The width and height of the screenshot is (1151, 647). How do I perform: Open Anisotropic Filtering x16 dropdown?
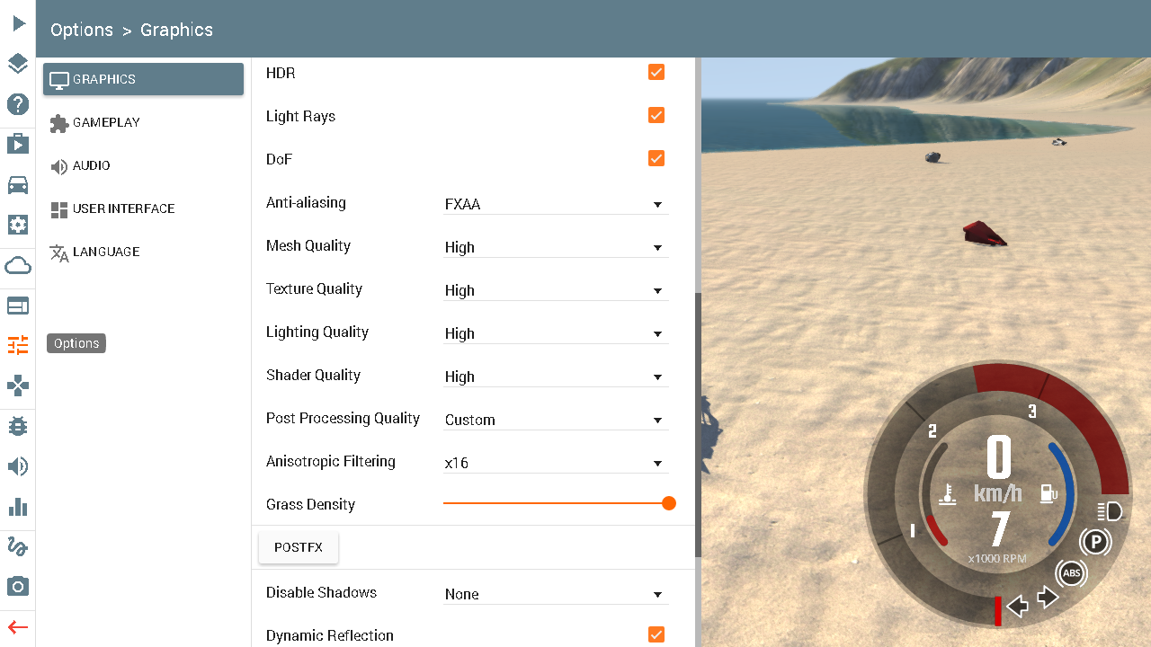[x=556, y=463]
